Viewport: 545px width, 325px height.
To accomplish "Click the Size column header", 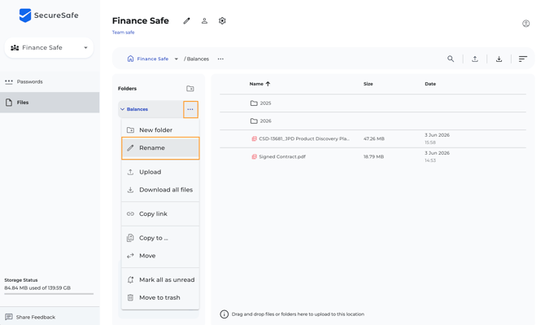I will (x=368, y=84).
